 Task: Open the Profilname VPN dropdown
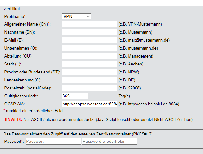(x=76, y=16)
